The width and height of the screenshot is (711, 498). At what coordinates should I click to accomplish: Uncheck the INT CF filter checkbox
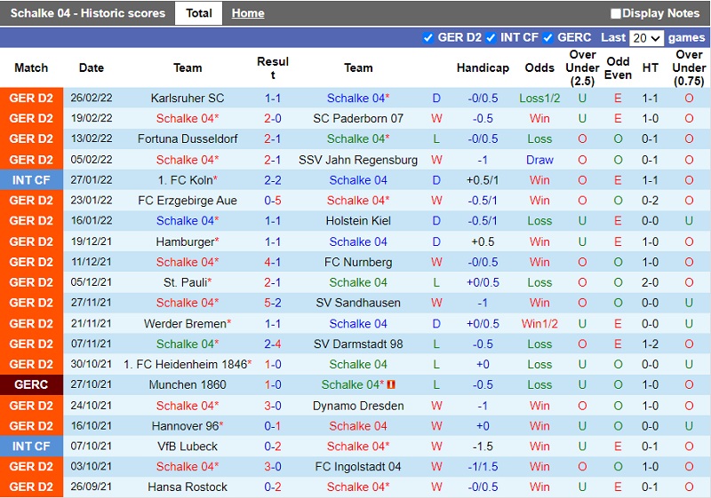pyautogui.click(x=491, y=37)
